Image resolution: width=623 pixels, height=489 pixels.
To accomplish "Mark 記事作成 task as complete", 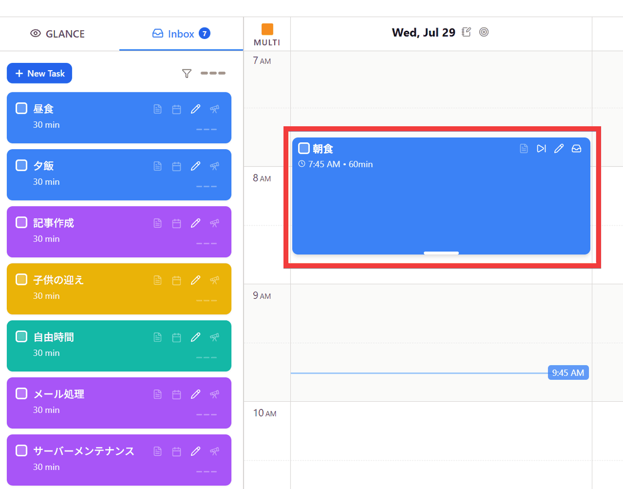I will (21, 222).
